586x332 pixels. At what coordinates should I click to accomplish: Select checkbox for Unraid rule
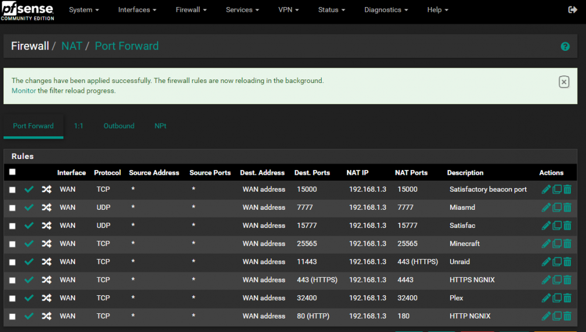pyautogui.click(x=12, y=262)
